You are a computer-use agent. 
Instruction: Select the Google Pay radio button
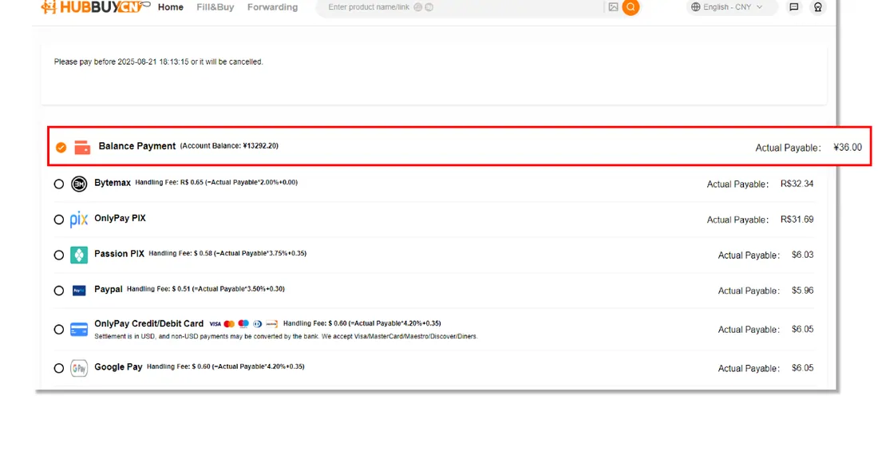point(59,368)
